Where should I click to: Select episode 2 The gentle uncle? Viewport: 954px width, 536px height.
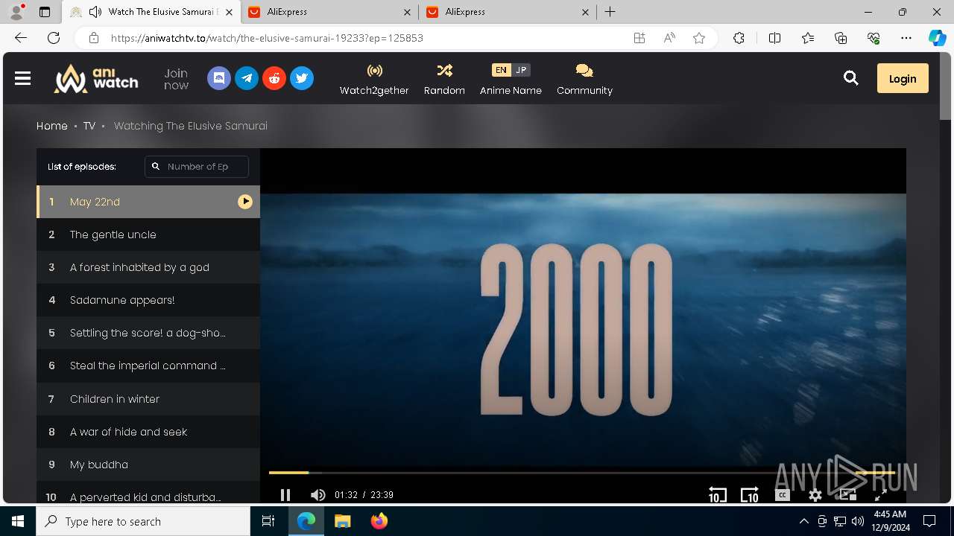pos(148,234)
